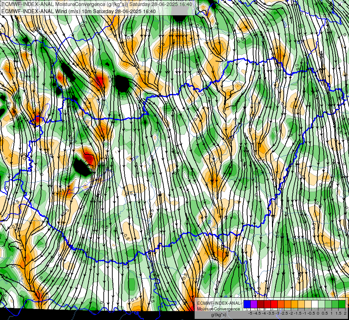Click the purple legend swatch
The height and width of the screenshot is (320, 349).
coord(254,304)
